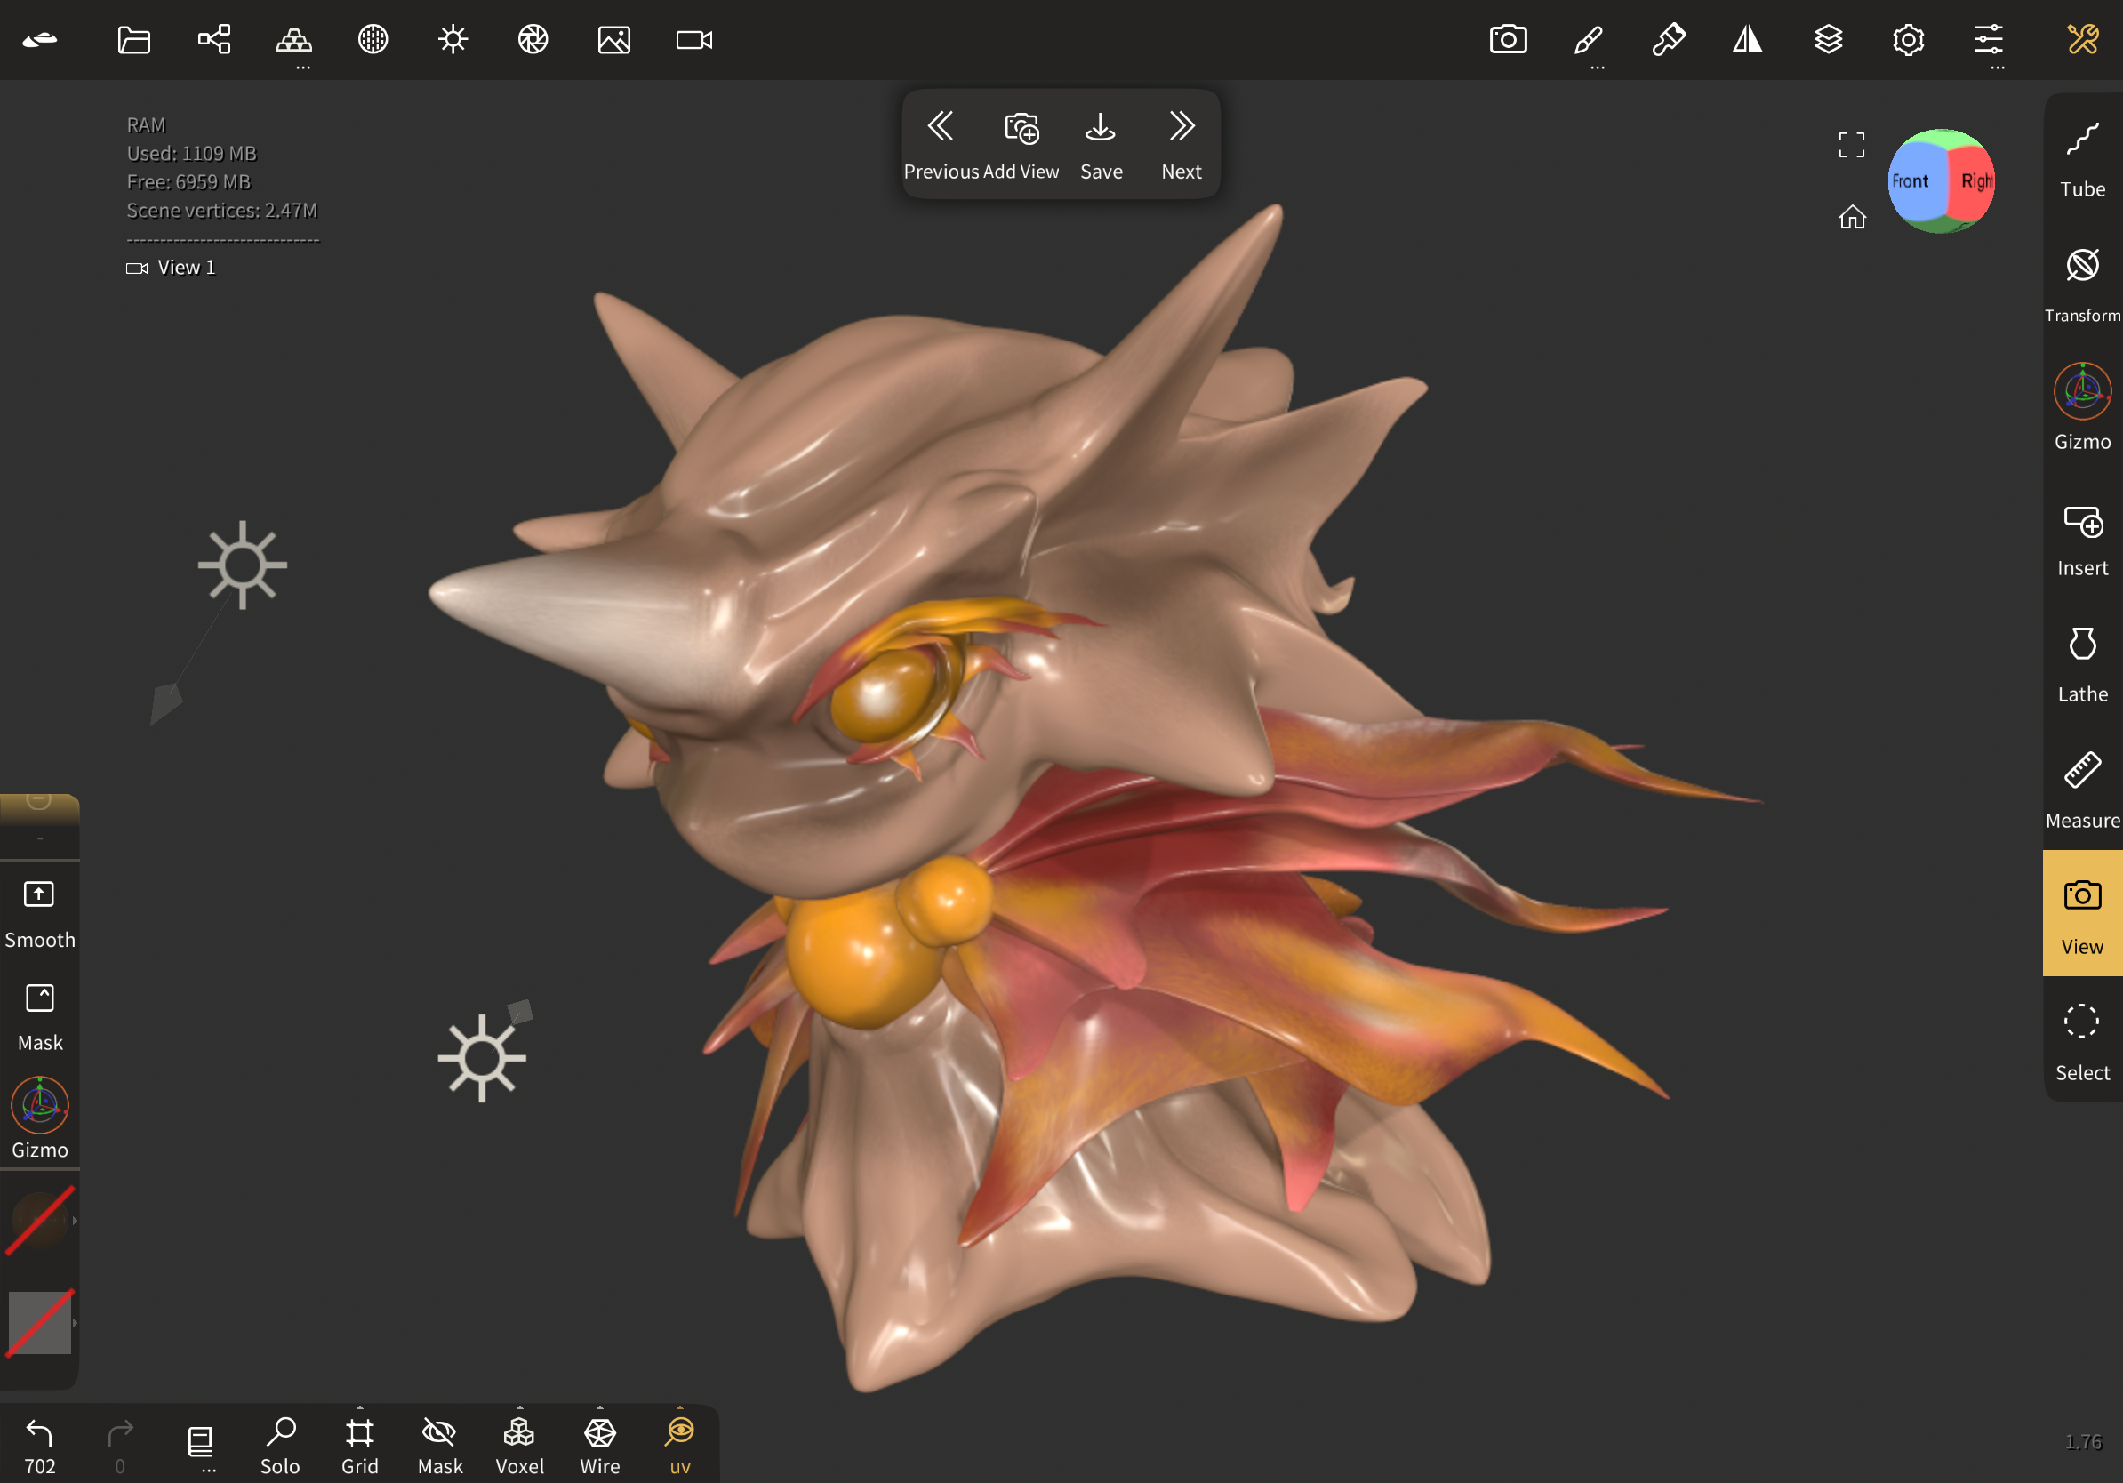
Task: Open the Material sphere menu
Action: [373, 40]
